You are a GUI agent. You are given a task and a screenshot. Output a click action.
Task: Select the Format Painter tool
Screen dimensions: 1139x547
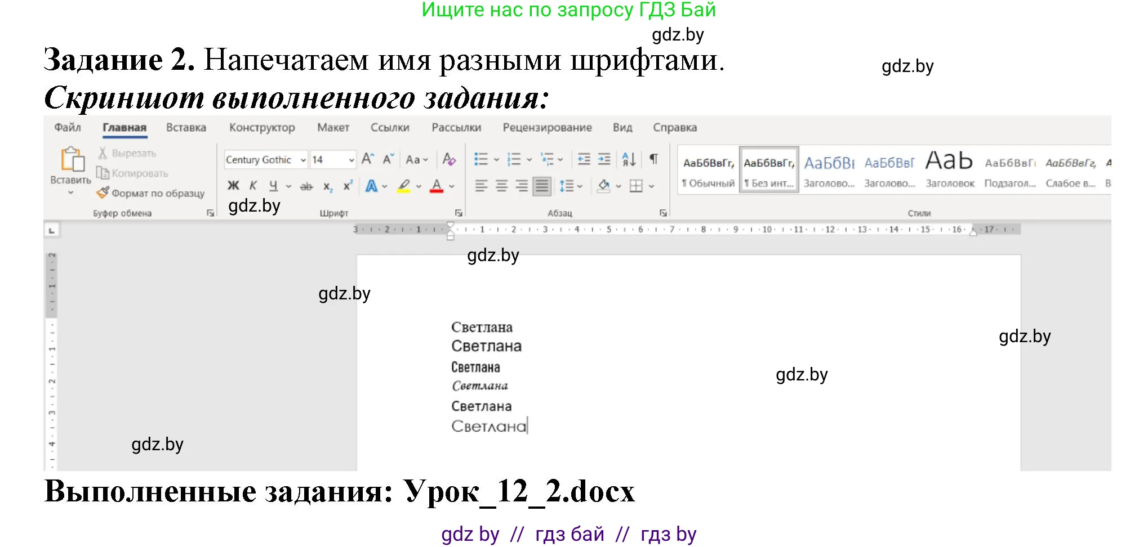click(x=149, y=193)
